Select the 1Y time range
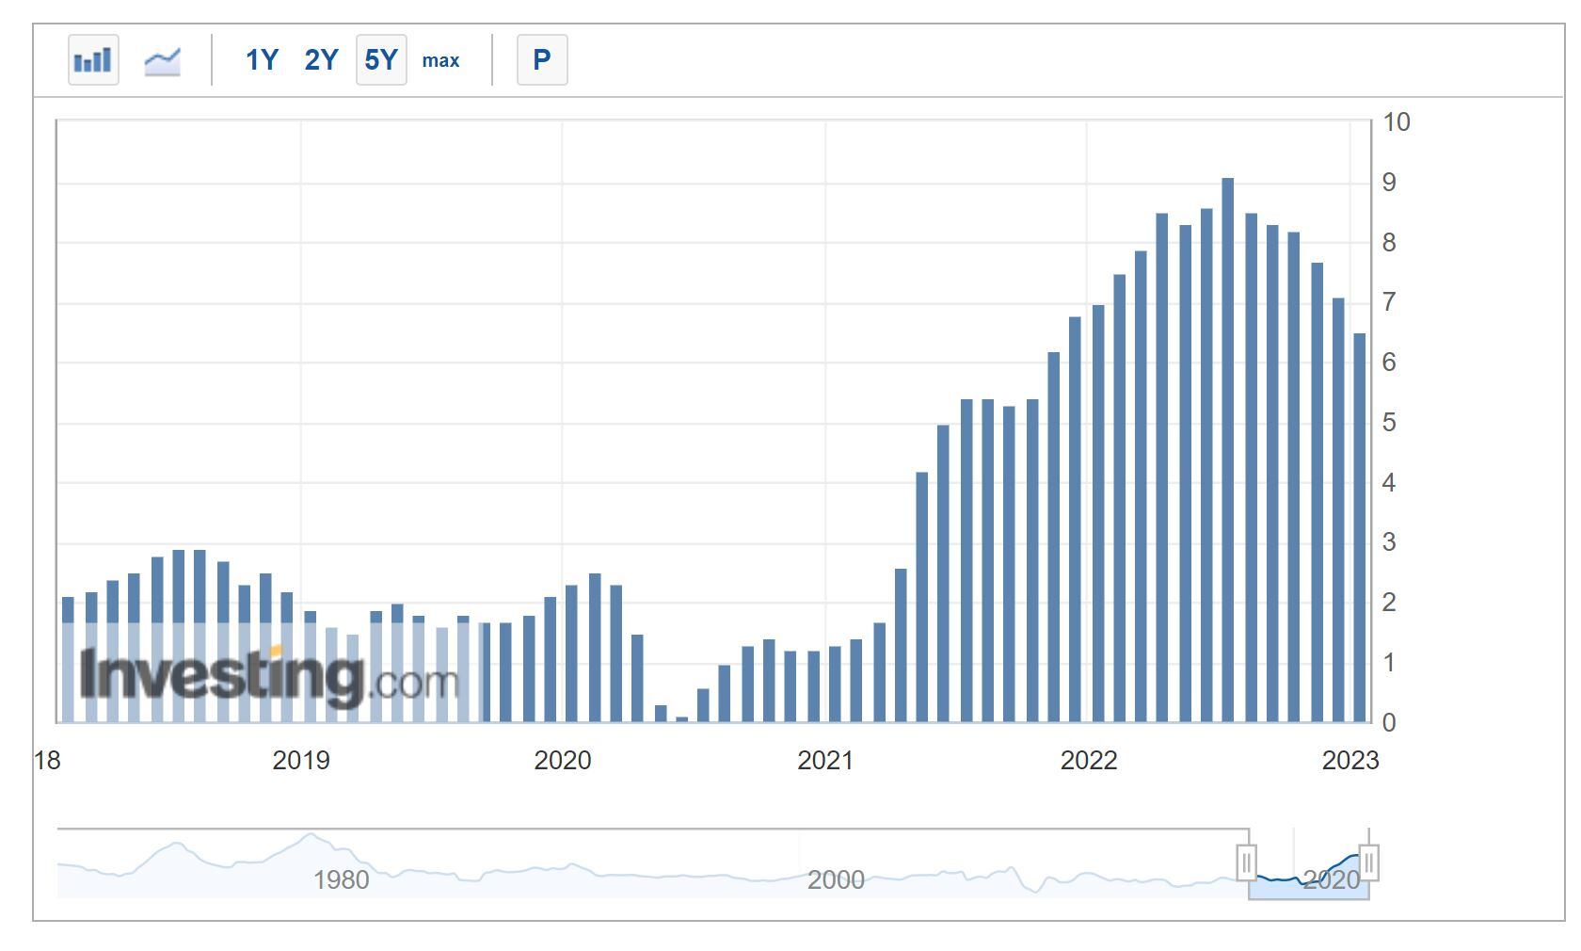The image size is (1581, 951). tap(262, 60)
